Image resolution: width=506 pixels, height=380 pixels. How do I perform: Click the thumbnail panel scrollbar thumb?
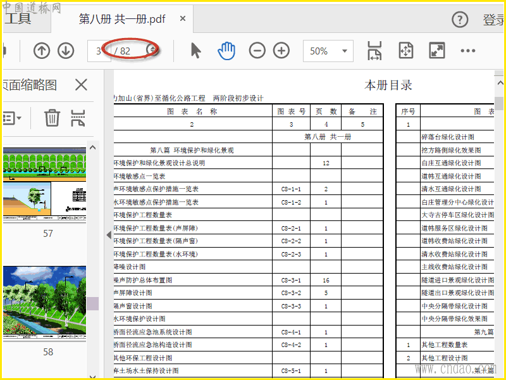click(x=93, y=304)
